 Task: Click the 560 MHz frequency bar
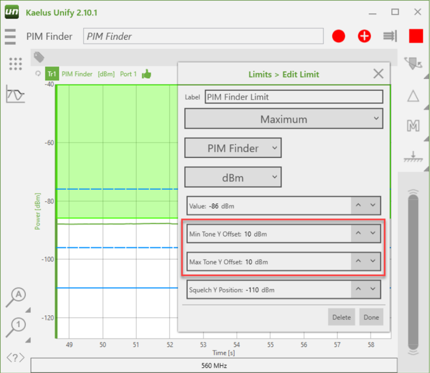point(214,366)
